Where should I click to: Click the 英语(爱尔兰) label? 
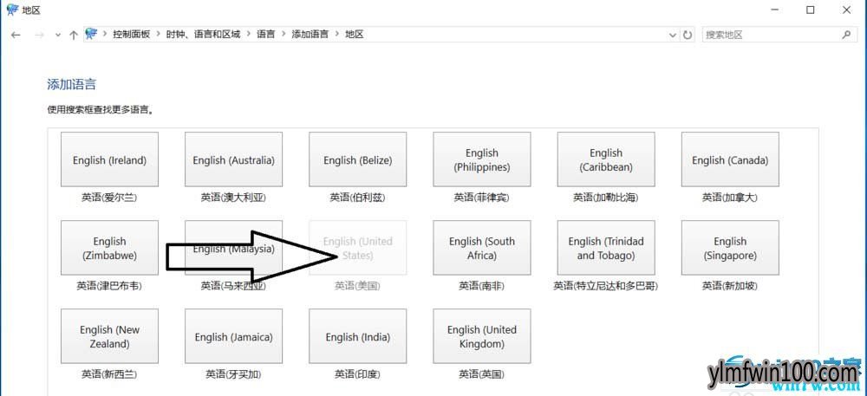109,198
